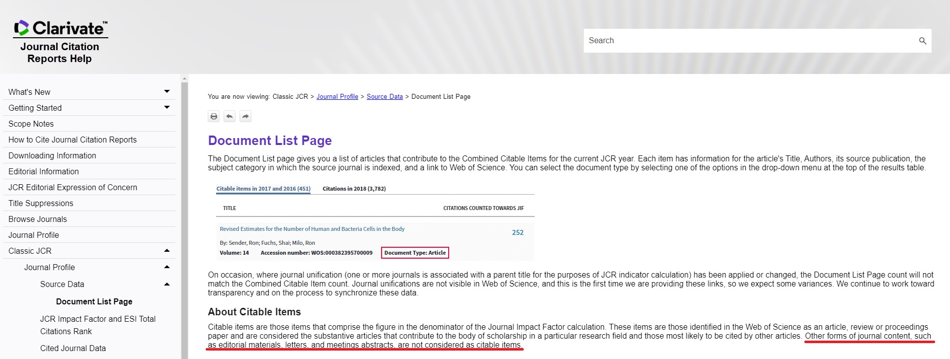Screen dimensions: 950x359
Task: Go forward using the forward arrow icon
Action: point(245,116)
